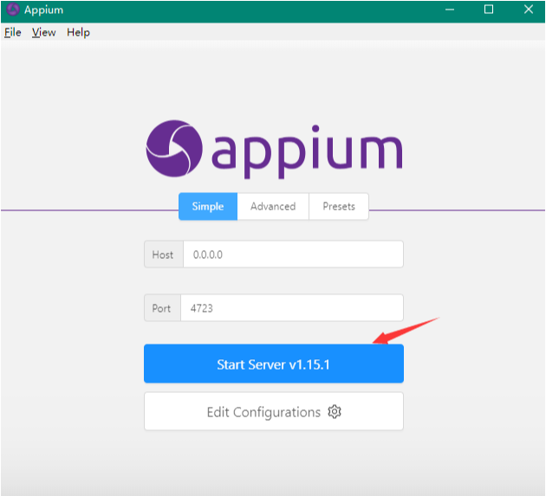Select the Simple tab
The width and height of the screenshot is (546, 496).
(208, 206)
